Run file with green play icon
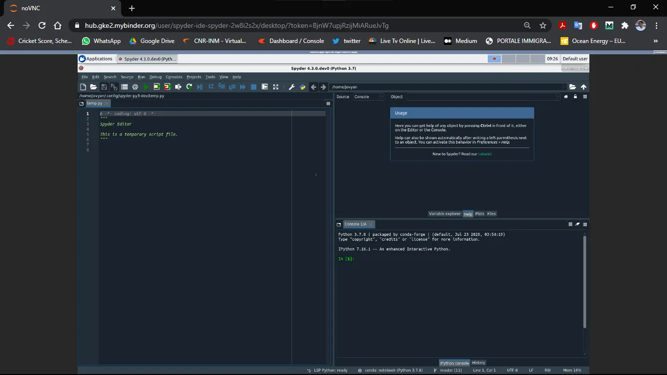The image size is (667, 375). pos(146,87)
